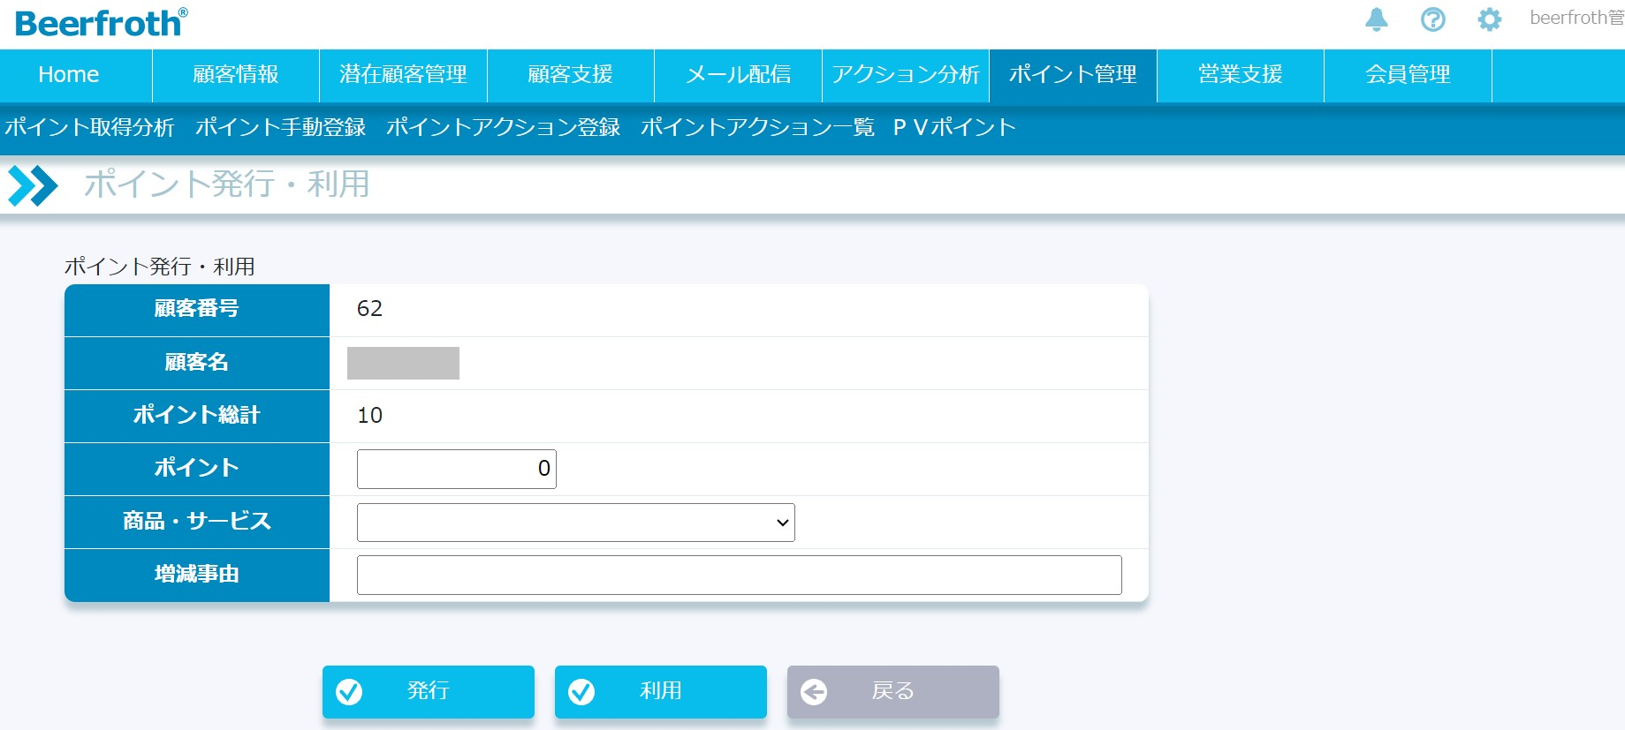Image resolution: width=1625 pixels, height=730 pixels.
Task: Go to ポイント手動登録 link
Action: tap(280, 127)
